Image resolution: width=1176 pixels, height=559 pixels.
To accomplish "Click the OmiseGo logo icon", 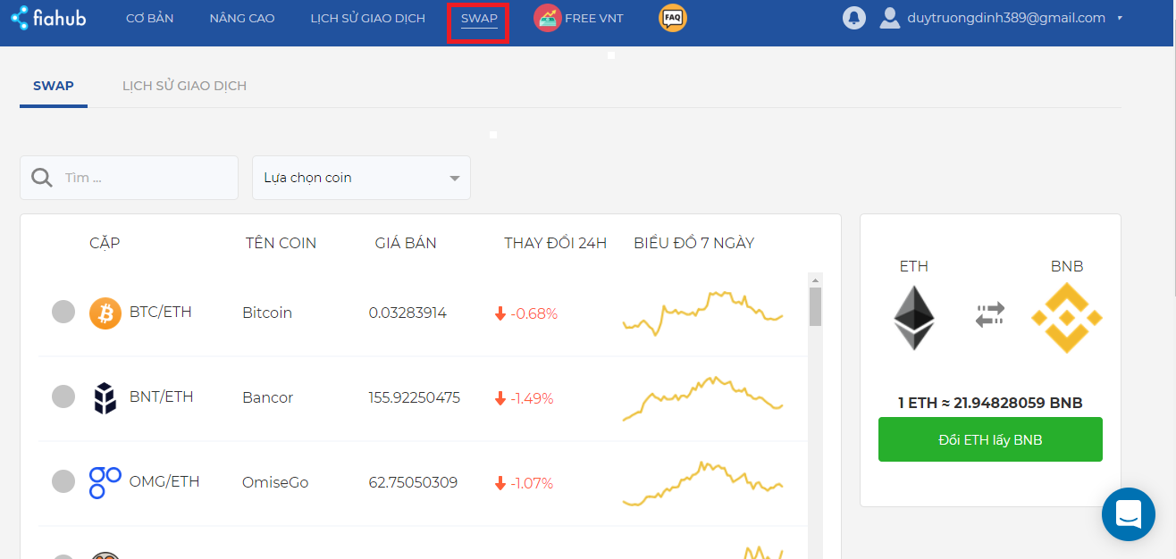I will 105,482.
